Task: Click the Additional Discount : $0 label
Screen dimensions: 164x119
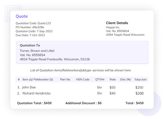Action: click(x=83, y=103)
